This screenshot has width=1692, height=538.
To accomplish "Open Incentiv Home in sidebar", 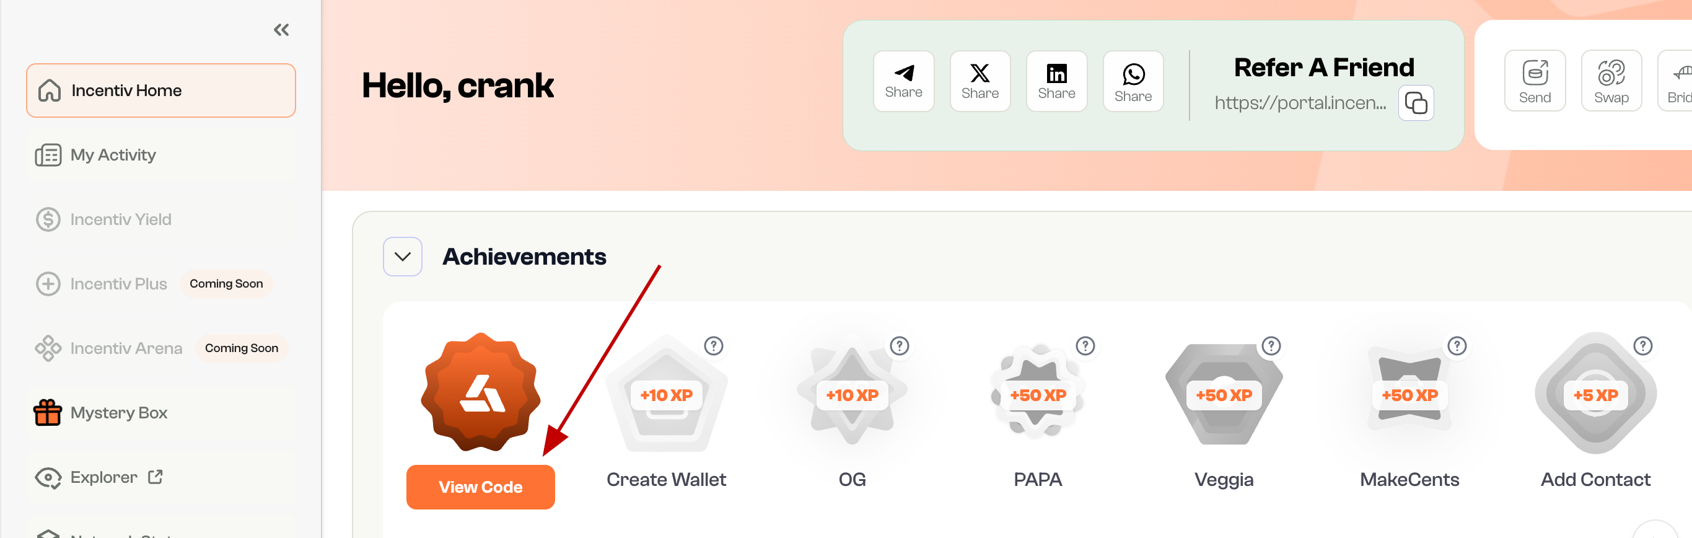I will pyautogui.click(x=161, y=90).
